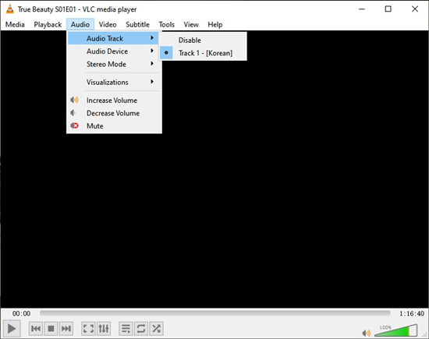
Task: Open the Audio Device menu entry
Action: (x=113, y=51)
